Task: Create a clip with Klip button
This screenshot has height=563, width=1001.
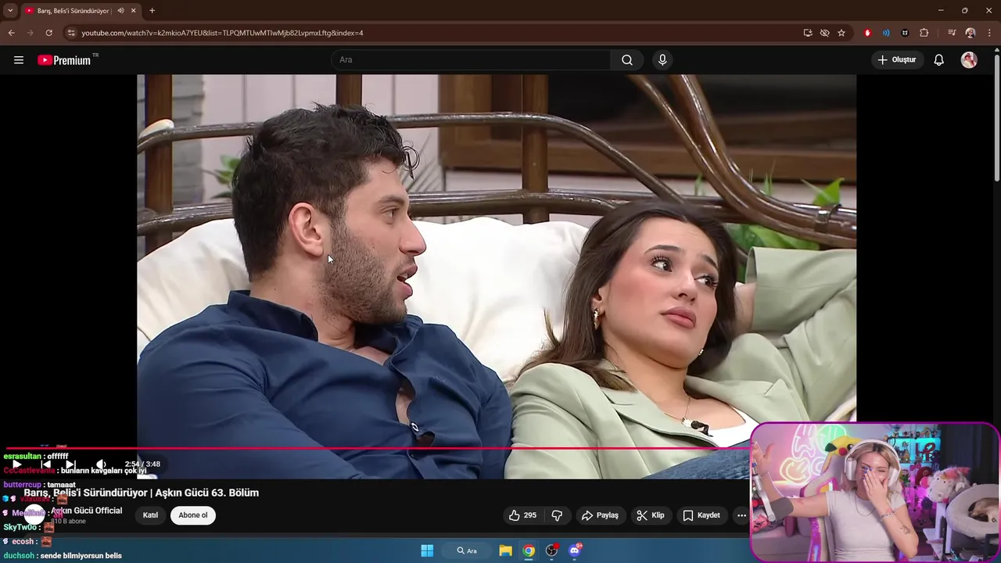Action: [x=651, y=515]
